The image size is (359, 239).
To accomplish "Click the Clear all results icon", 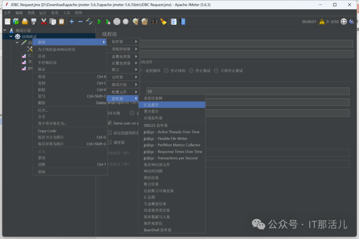I will [145, 22].
